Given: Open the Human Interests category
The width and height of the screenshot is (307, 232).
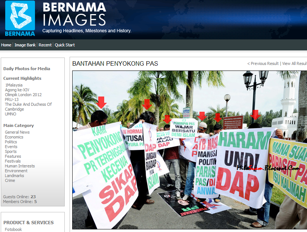Looking at the screenshot, I should (20, 166).
